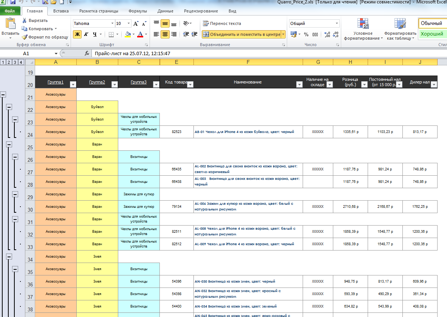Click the Name Box showing A1
The image size is (447, 317).
pyautogui.click(x=26, y=53)
